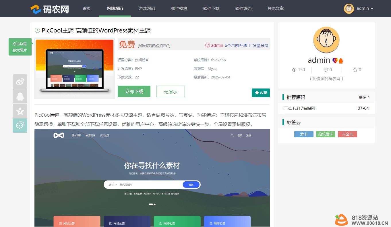Share via WeChat icon
The image size is (391, 227).
[20, 126]
